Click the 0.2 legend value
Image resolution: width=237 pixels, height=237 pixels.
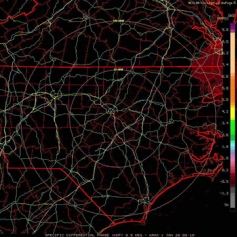(x=225, y=170)
